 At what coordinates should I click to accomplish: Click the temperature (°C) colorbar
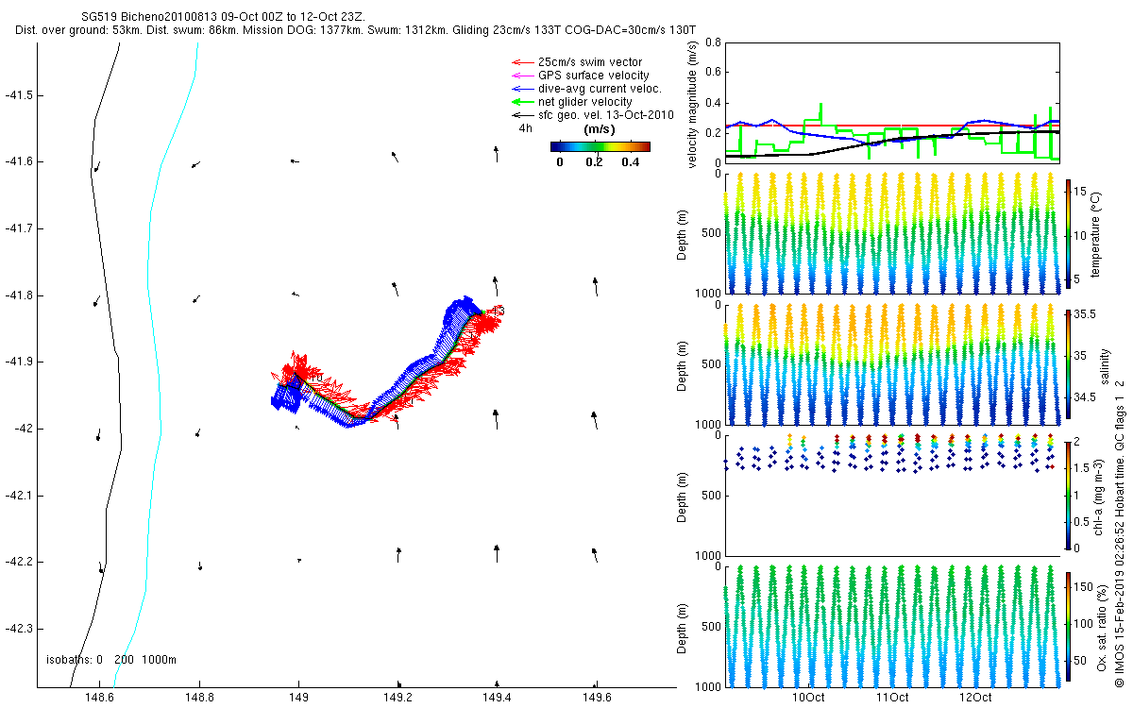1069,232
